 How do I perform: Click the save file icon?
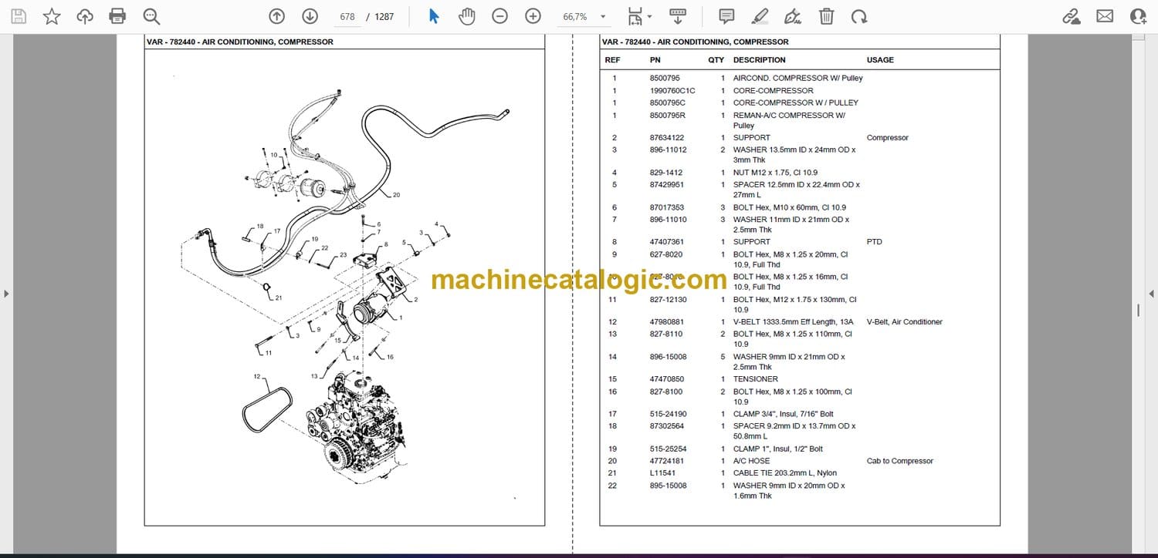(x=19, y=16)
